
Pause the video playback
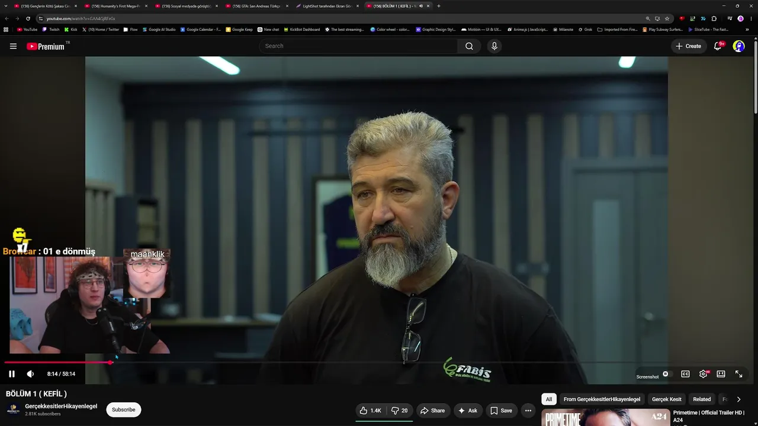(x=11, y=374)
